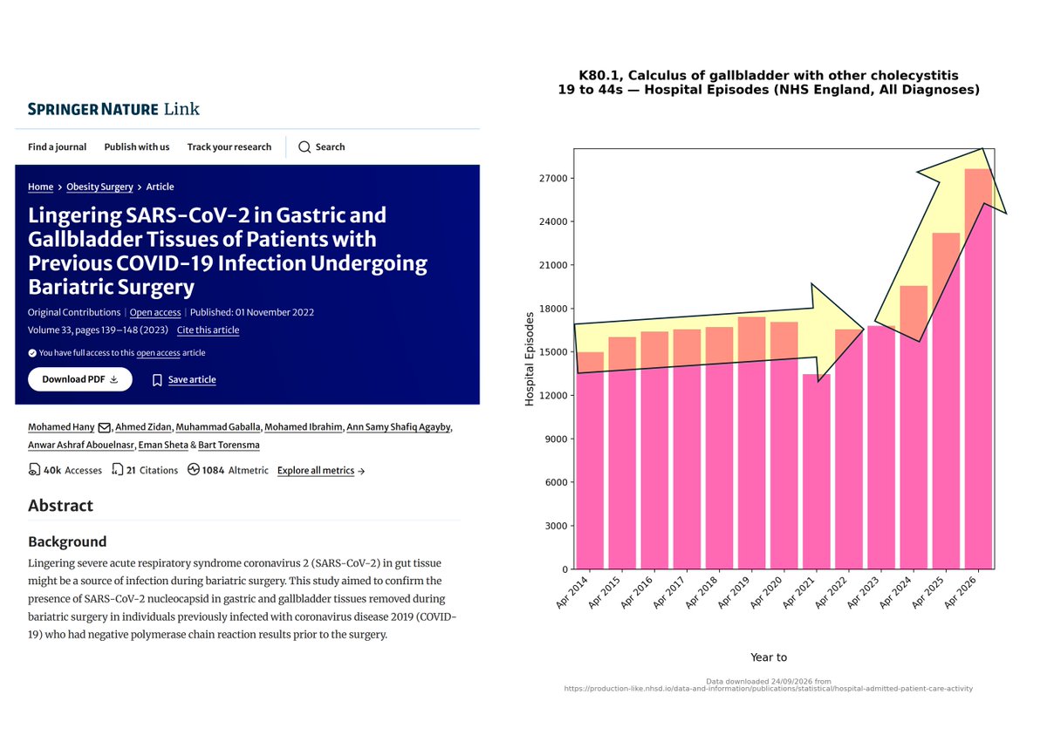Open author Anwar Ashraf Abouelnasr
The width and height of the screenshot is (1047, 742).
[x=79, y=445]
